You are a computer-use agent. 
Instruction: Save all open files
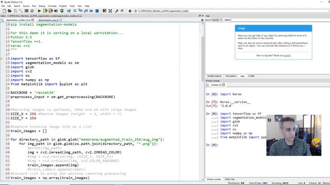(x=21, y=11)
